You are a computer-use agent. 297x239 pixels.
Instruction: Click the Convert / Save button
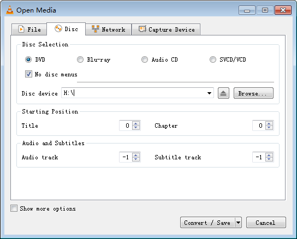(207, 223)
